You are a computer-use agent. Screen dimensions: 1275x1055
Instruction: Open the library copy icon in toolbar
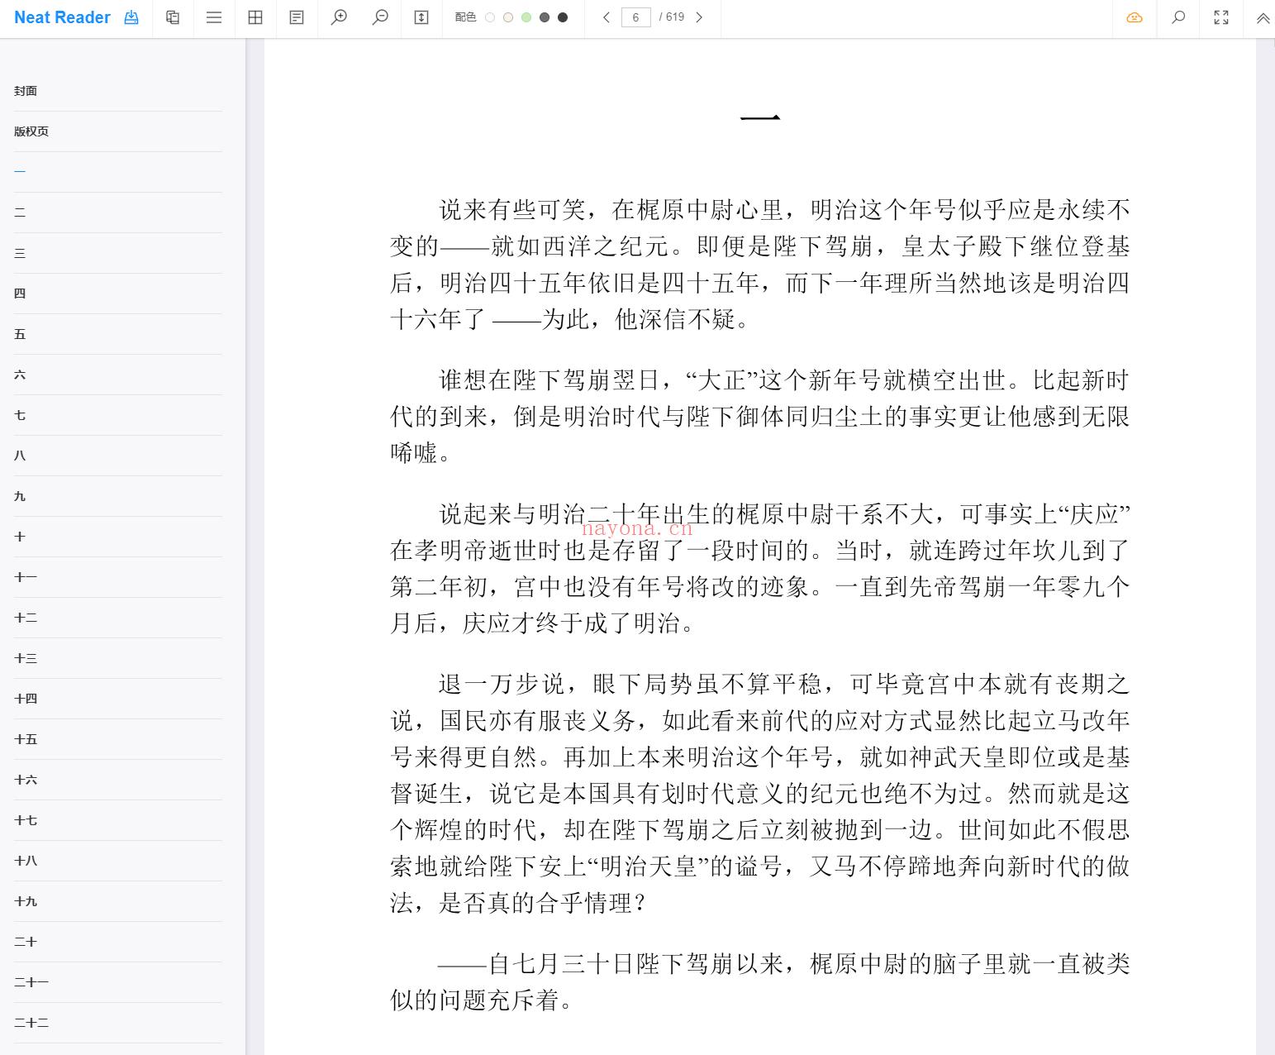(173, 17)
